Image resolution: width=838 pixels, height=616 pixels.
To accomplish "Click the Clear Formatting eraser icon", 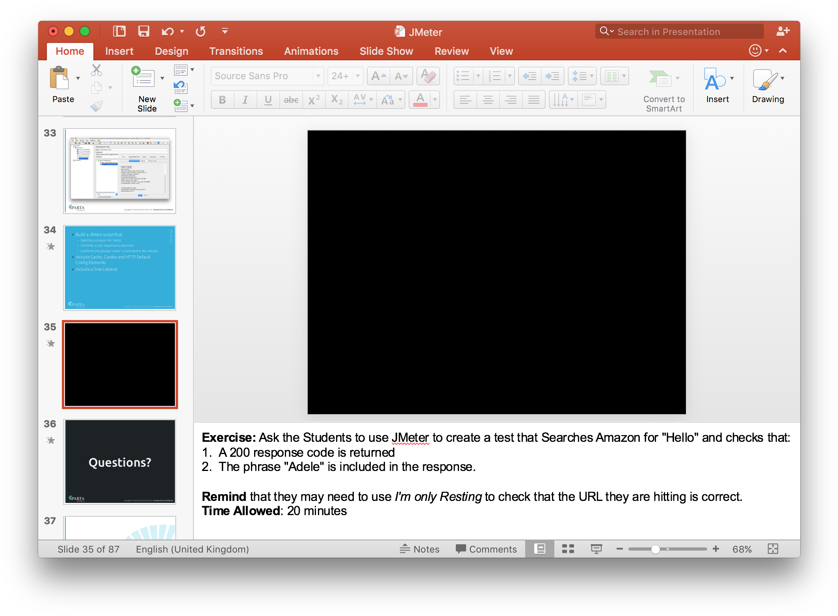I will click(x=428, y=76).
